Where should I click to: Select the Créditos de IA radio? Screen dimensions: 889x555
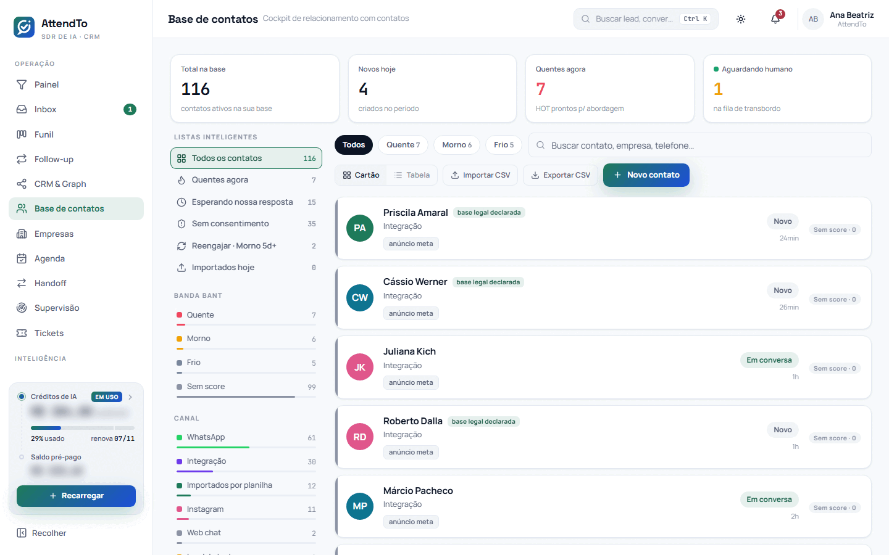[x=22, y=397]
